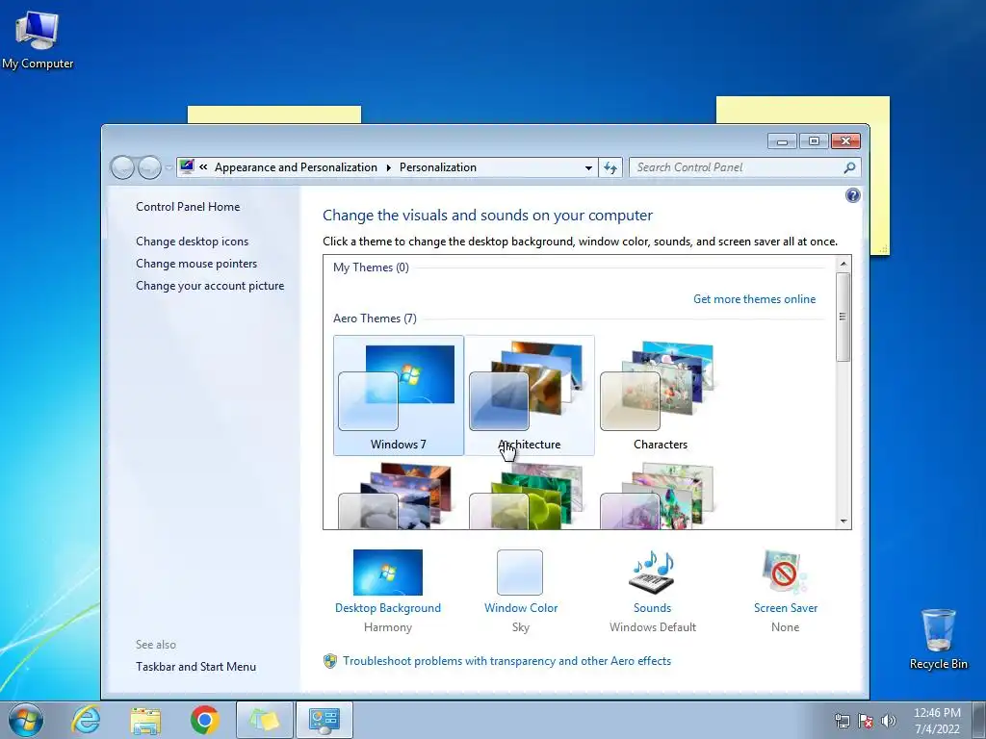Click the Screen Saver text link
Screen dimensions: 986x739
(786, 608)
